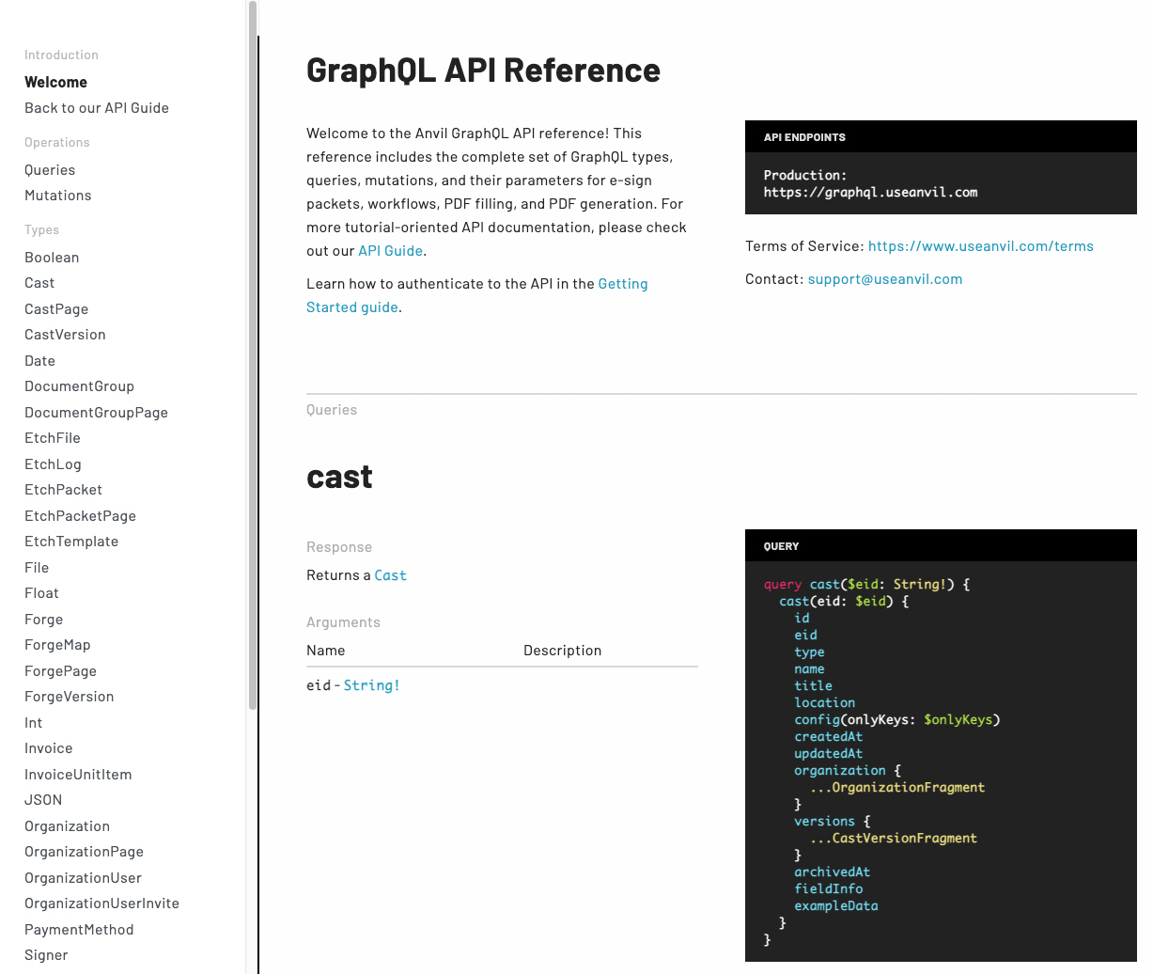Image resolution: width=1153 pixels, height=974 pixels.
Task: Open the Float type
Action: tap(41, 593)
